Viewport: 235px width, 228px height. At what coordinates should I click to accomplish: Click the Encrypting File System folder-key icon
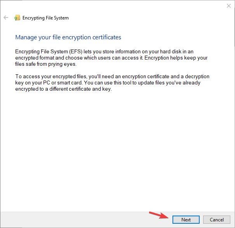coord(17,18)
